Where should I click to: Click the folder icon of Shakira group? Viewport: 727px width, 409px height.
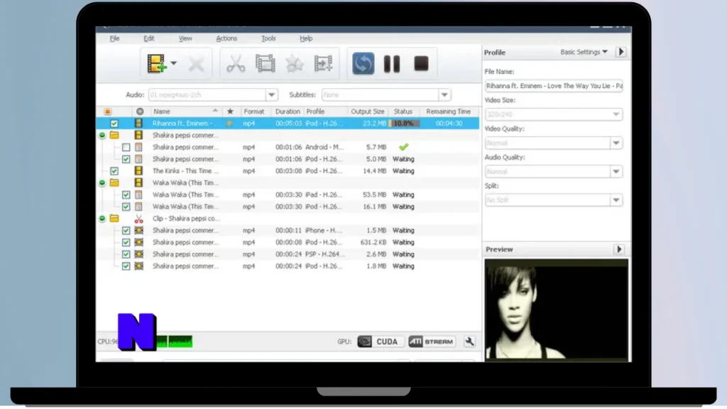114,136
